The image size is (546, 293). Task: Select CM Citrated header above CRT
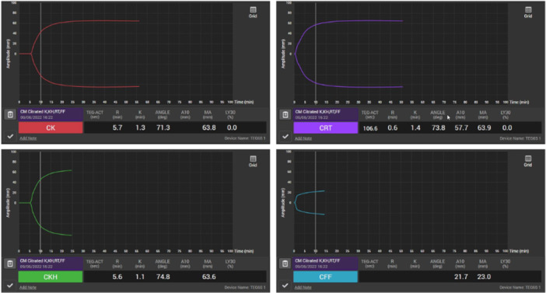click(x=326, y=114)
